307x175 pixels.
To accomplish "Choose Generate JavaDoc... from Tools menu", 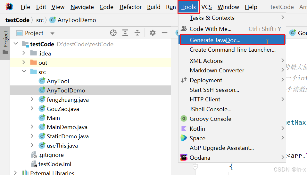I will (x=232, y=40).
